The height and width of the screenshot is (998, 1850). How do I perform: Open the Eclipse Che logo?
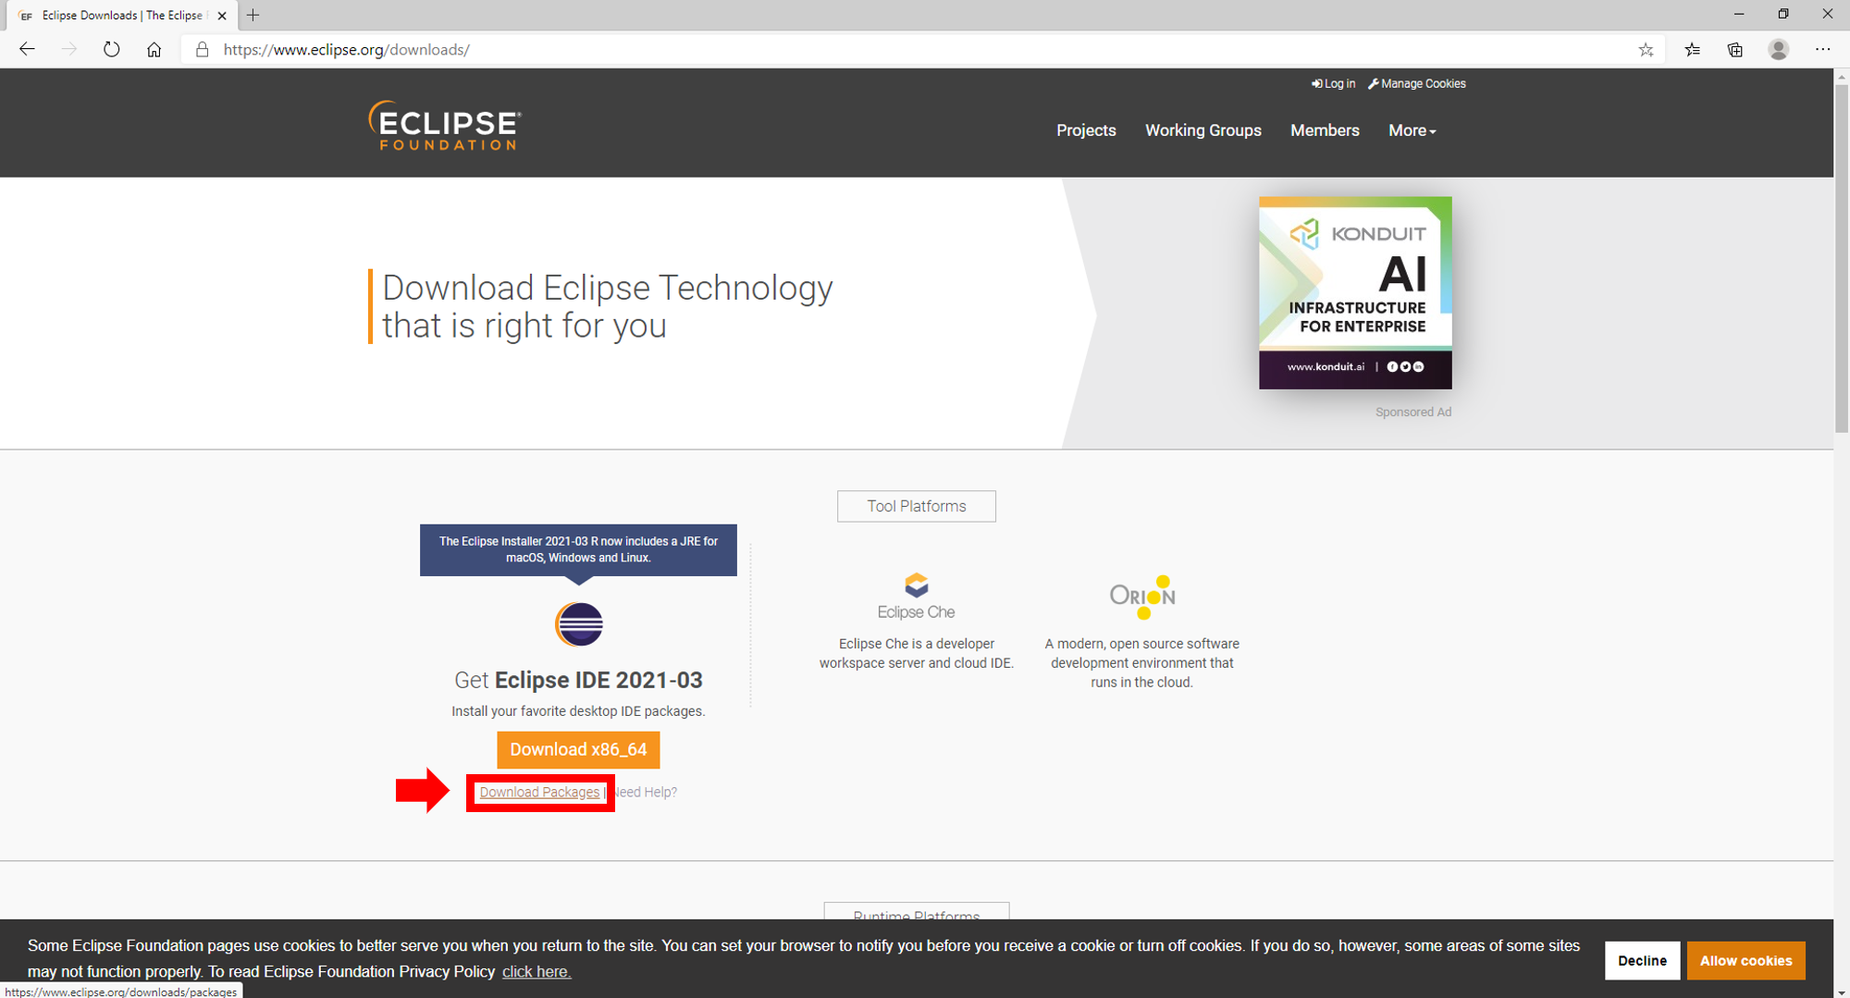[x=916, y=597]
